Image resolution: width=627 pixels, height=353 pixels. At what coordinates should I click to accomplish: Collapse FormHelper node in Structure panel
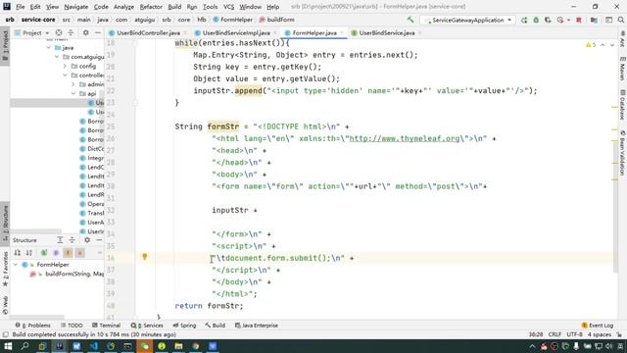pos(16,265)
